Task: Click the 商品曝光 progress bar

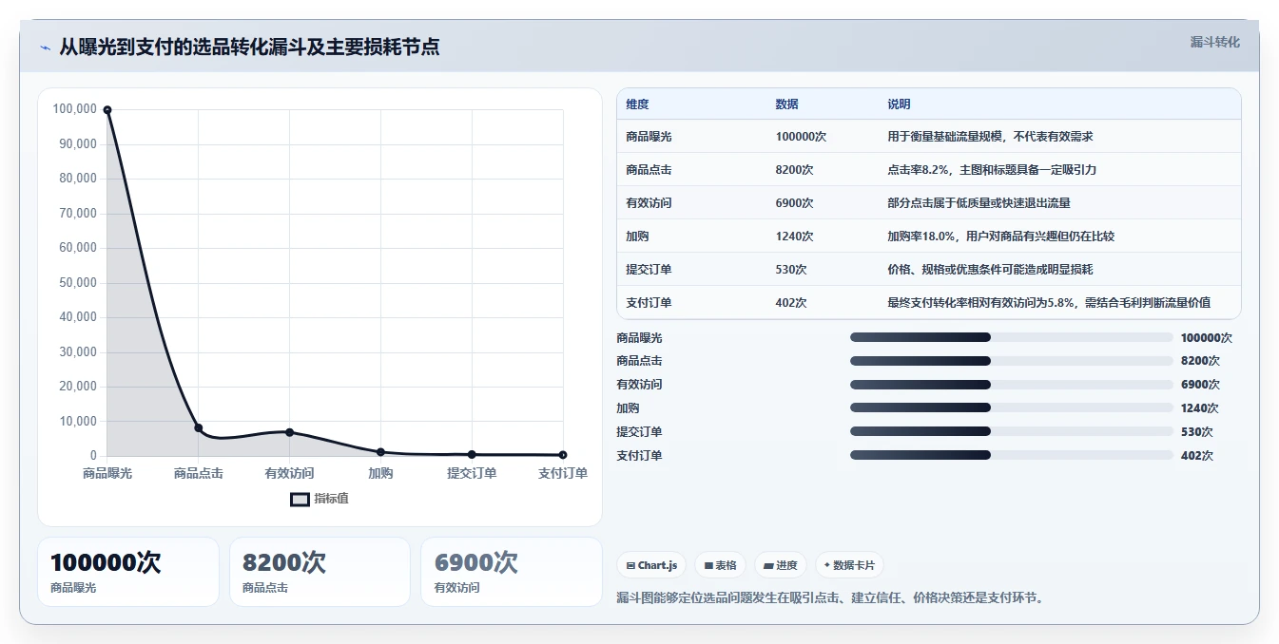Action: tap(1011, 337)
